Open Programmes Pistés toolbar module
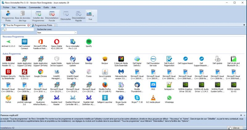247x130 pixels. tap(8, 16)
